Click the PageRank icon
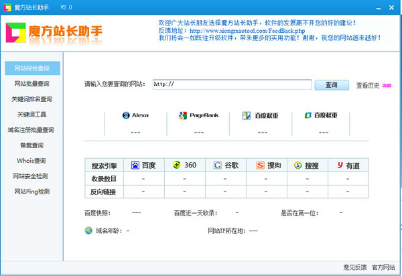This screenshot has width=402, height=276. (182, 115)
